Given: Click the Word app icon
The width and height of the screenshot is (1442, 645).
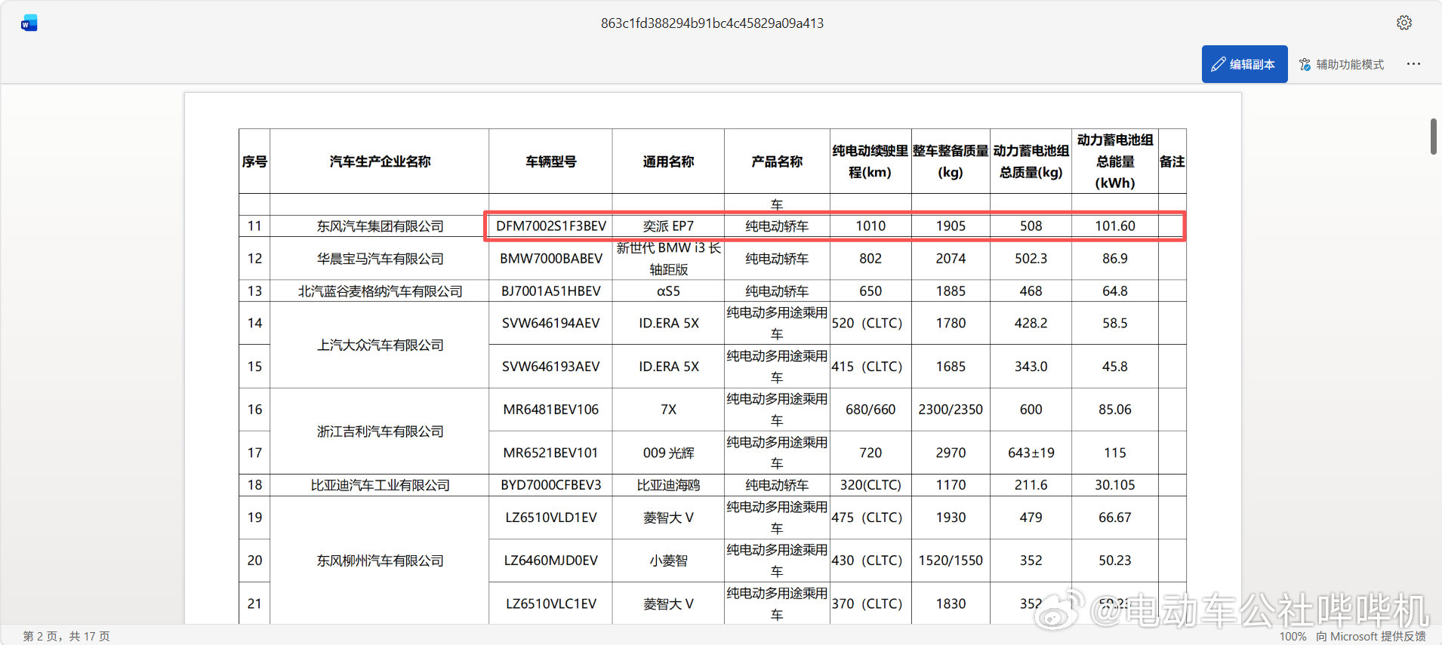Looking at the screenshot, I should [29, 23].
